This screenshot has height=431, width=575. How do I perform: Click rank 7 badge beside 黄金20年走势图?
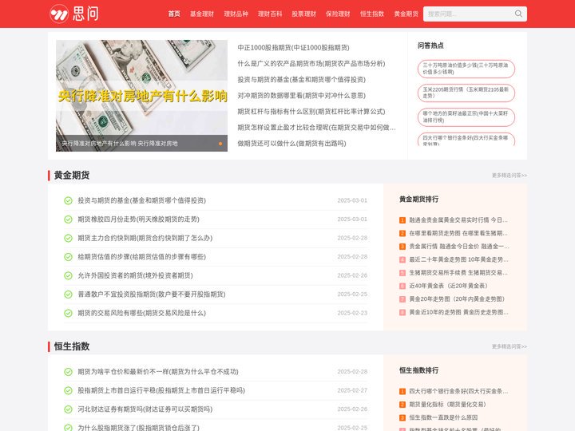coord(402,299)
